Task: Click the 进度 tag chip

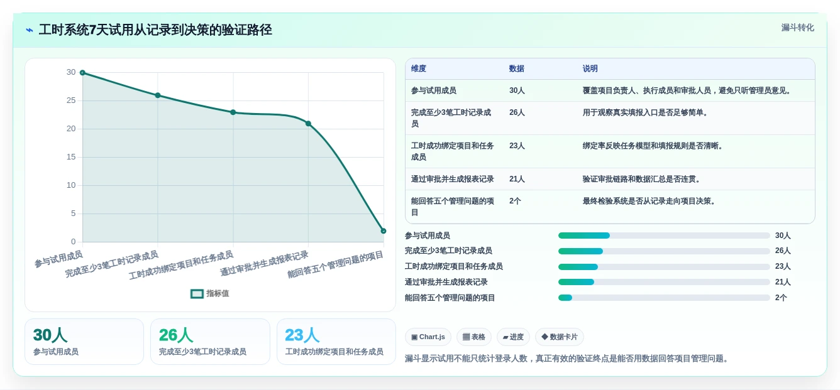Action: 513,337
